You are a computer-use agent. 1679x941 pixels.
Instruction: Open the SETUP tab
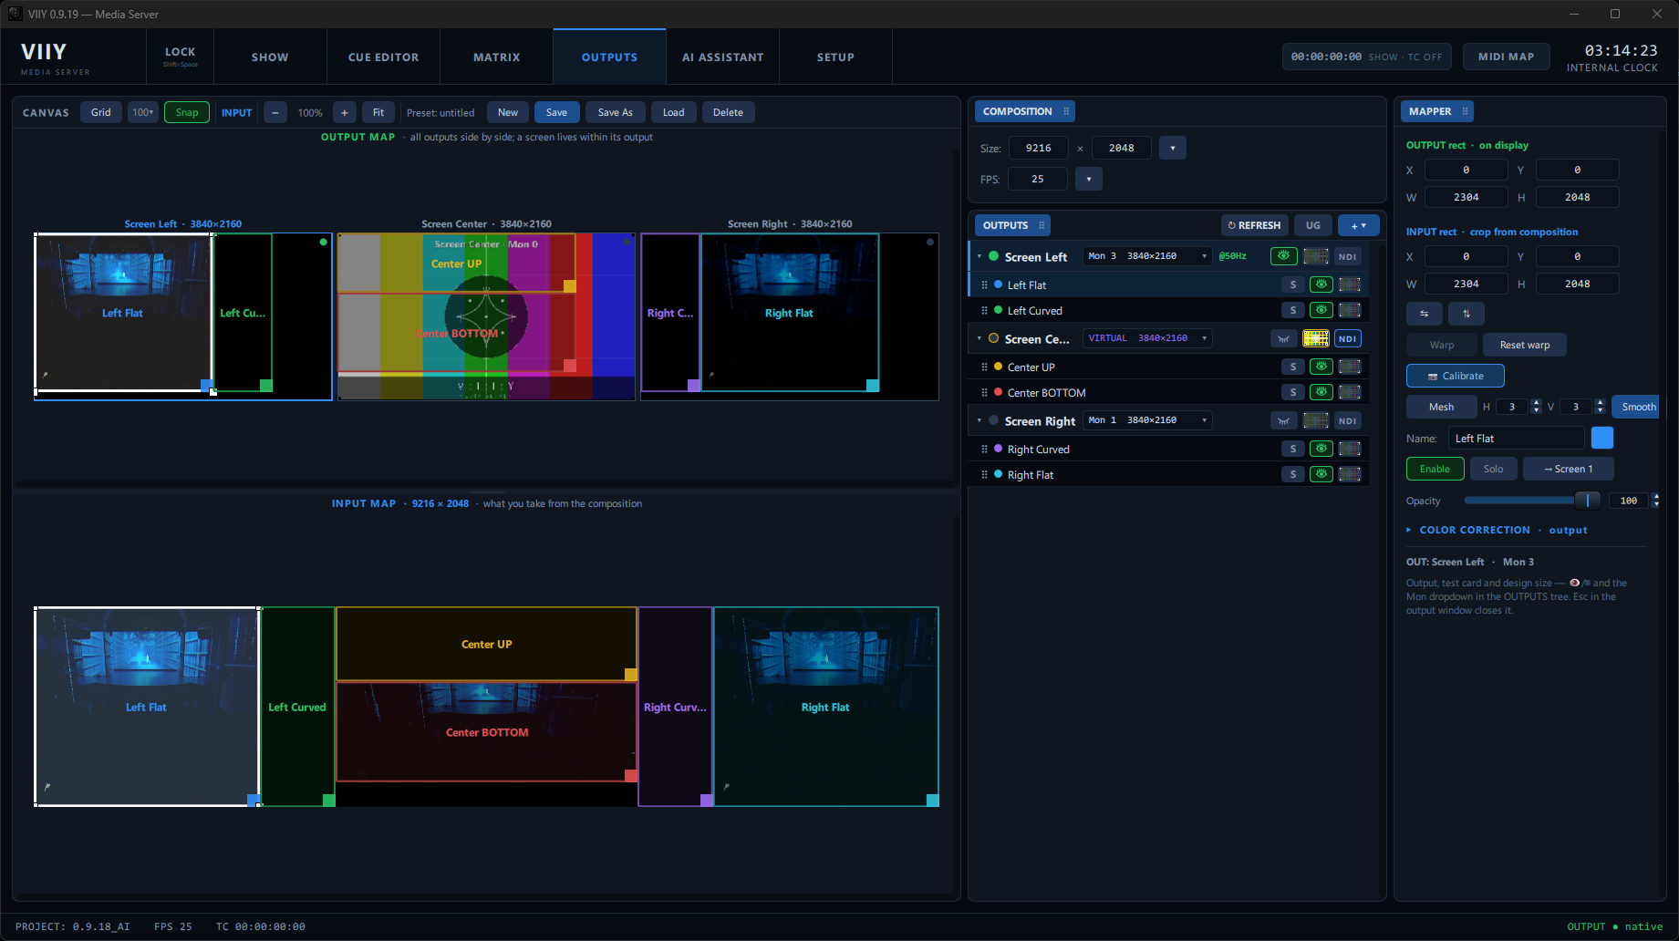[x=835, y=57]
